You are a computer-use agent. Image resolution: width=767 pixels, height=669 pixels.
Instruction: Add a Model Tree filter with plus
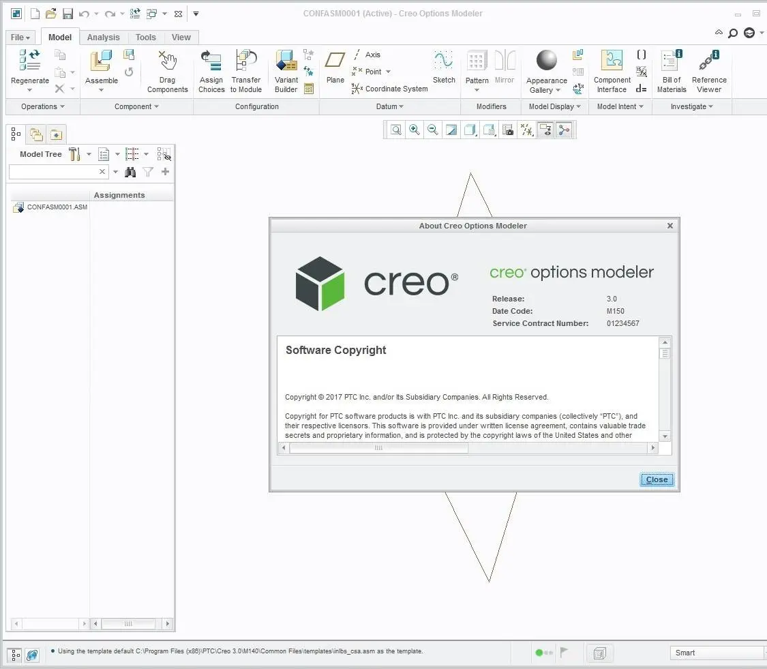tap(166, 172)
